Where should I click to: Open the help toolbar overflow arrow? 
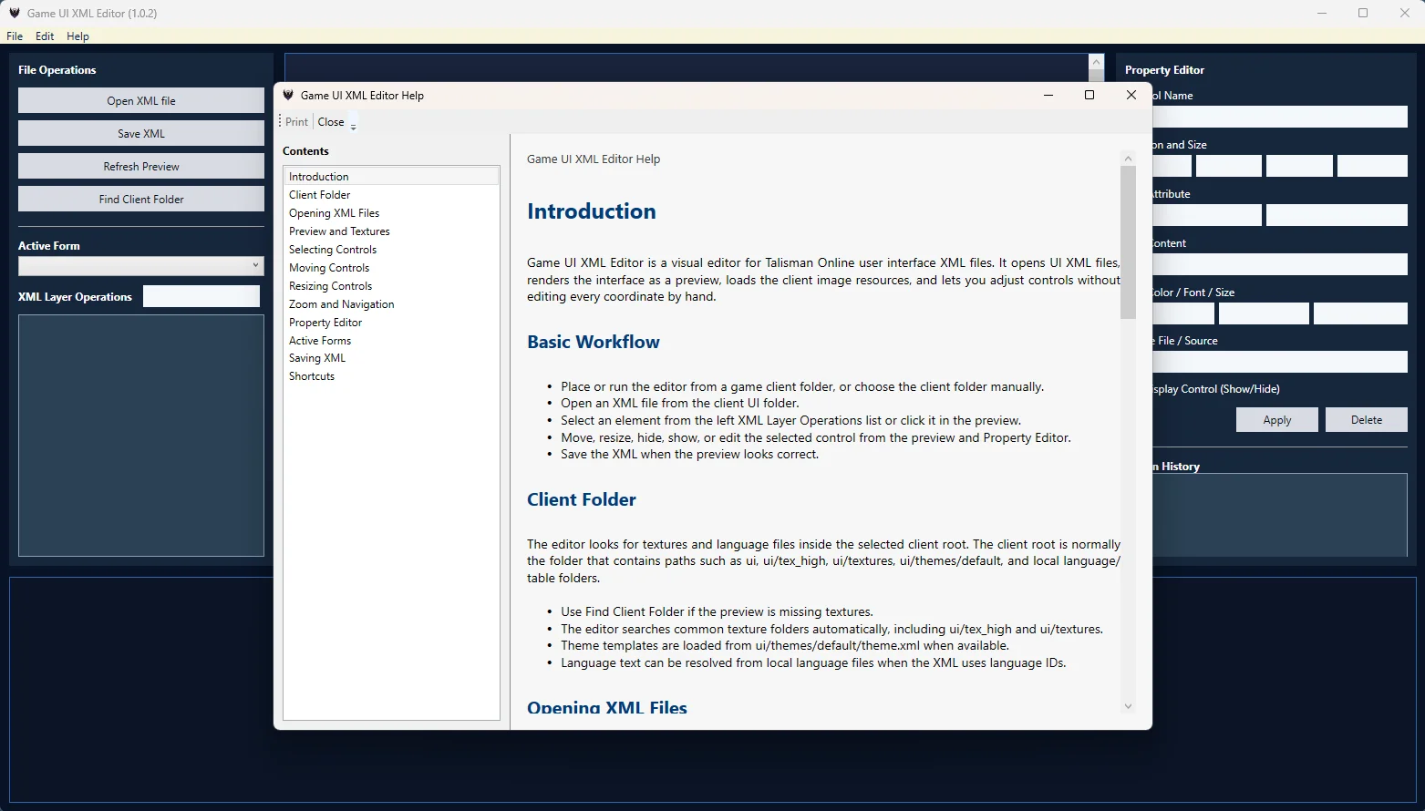(x=354, y=123)
